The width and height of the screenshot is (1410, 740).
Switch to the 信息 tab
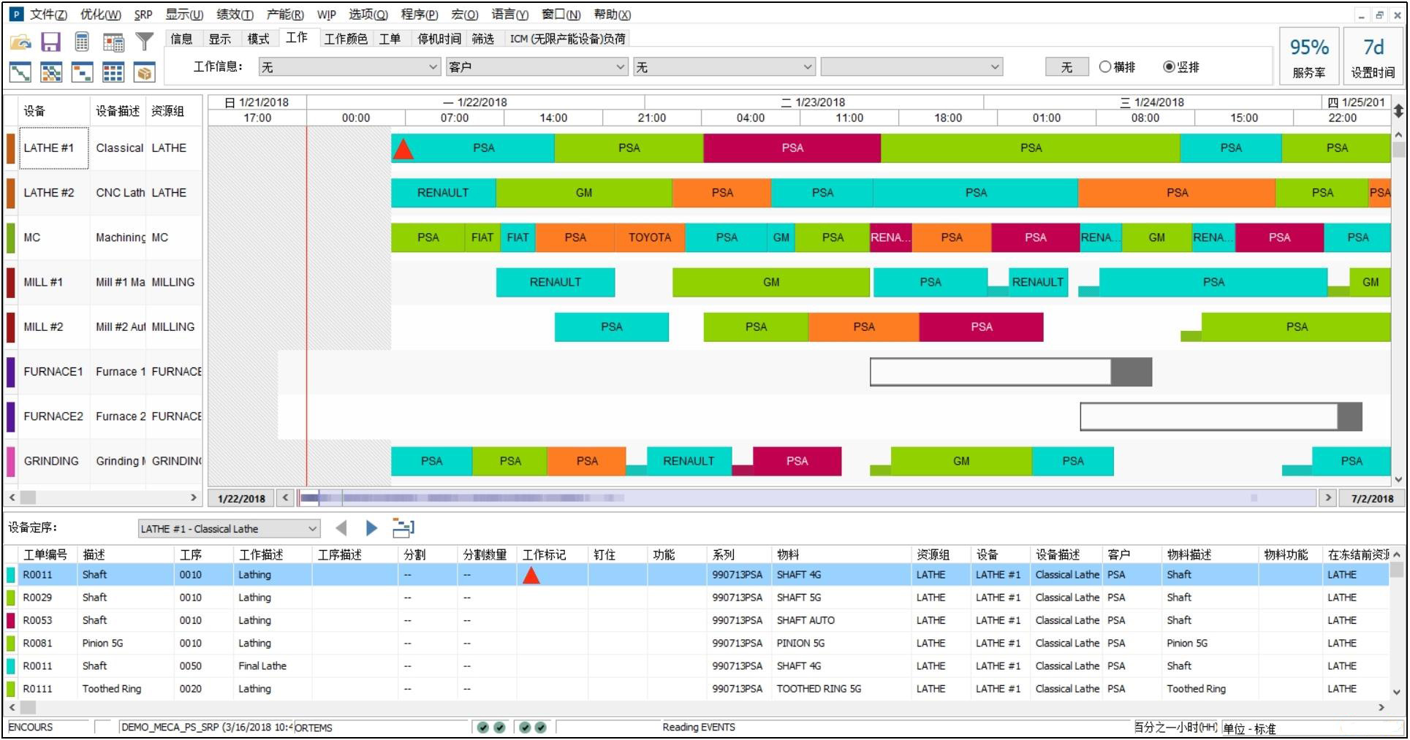182,39
